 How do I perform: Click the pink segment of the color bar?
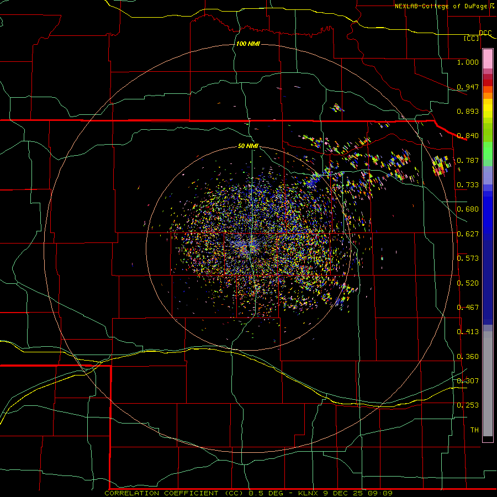pos(488,59)
